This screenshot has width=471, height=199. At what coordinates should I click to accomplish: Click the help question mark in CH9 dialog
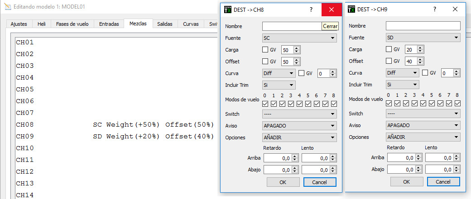[434, 9]
